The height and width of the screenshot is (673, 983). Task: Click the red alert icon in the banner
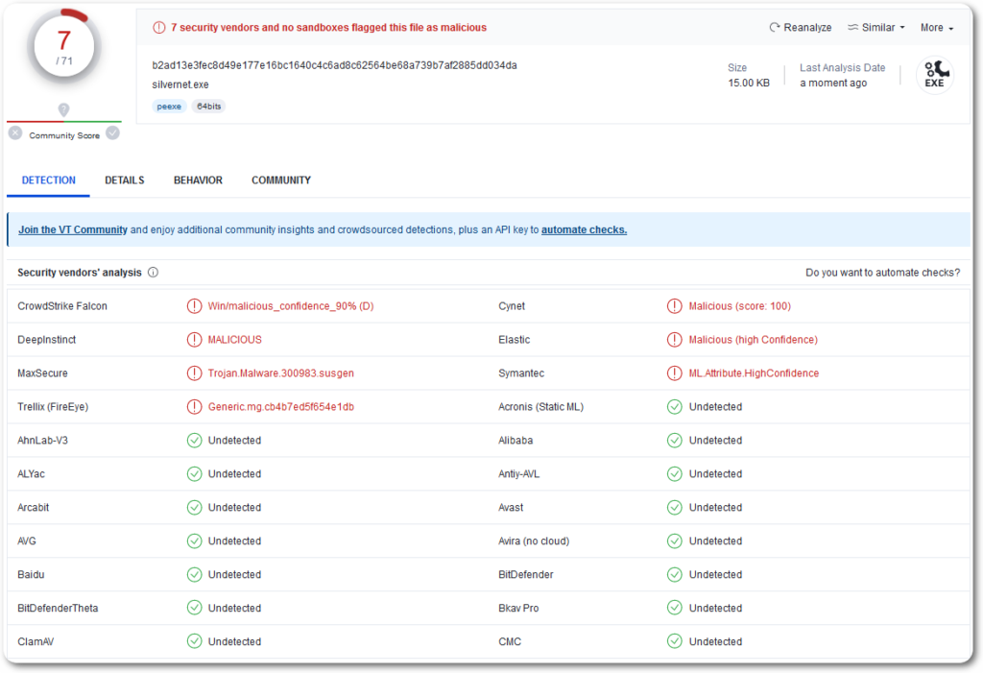coord(158,28)
